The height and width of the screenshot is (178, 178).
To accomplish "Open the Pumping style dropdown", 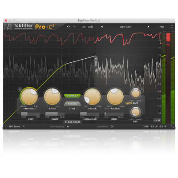I will (x=72, y=104).
